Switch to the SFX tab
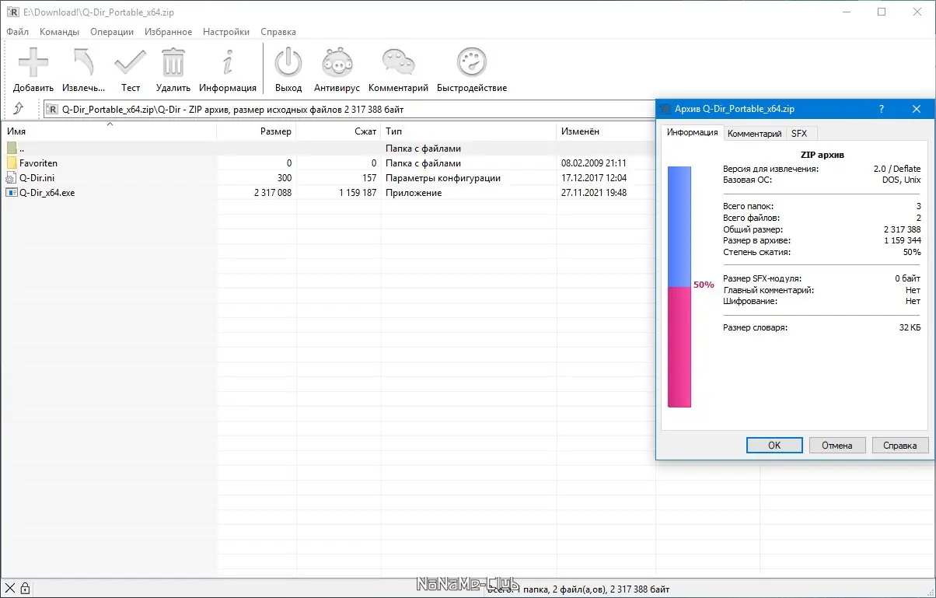 pyautogui.click(x=799, y=134)
